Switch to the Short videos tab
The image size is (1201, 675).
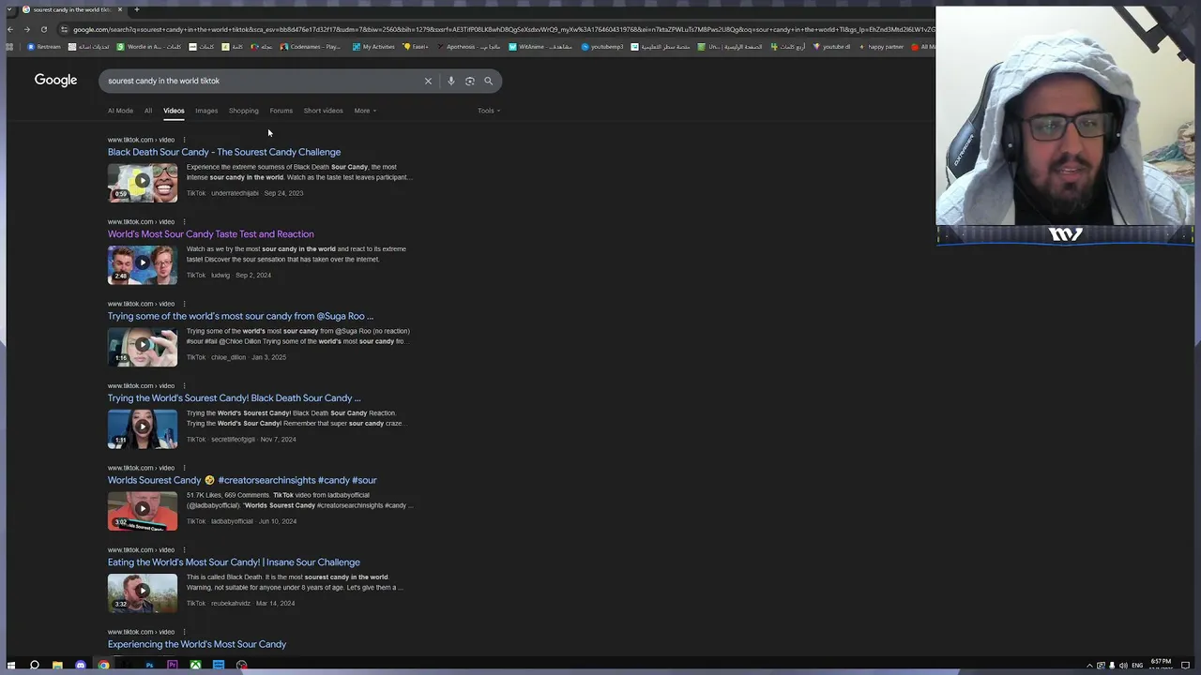[323, 111]
